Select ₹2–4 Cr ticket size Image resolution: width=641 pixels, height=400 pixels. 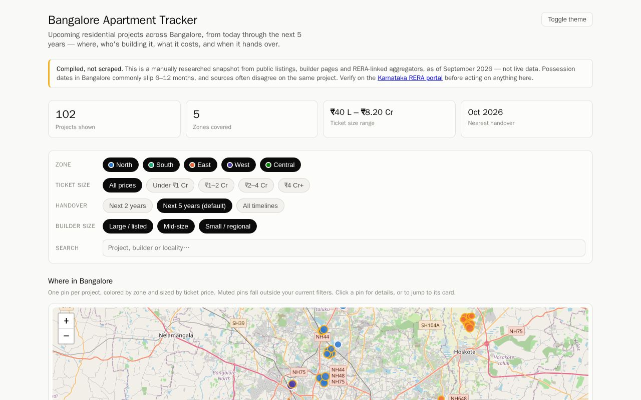click(256, 185)
